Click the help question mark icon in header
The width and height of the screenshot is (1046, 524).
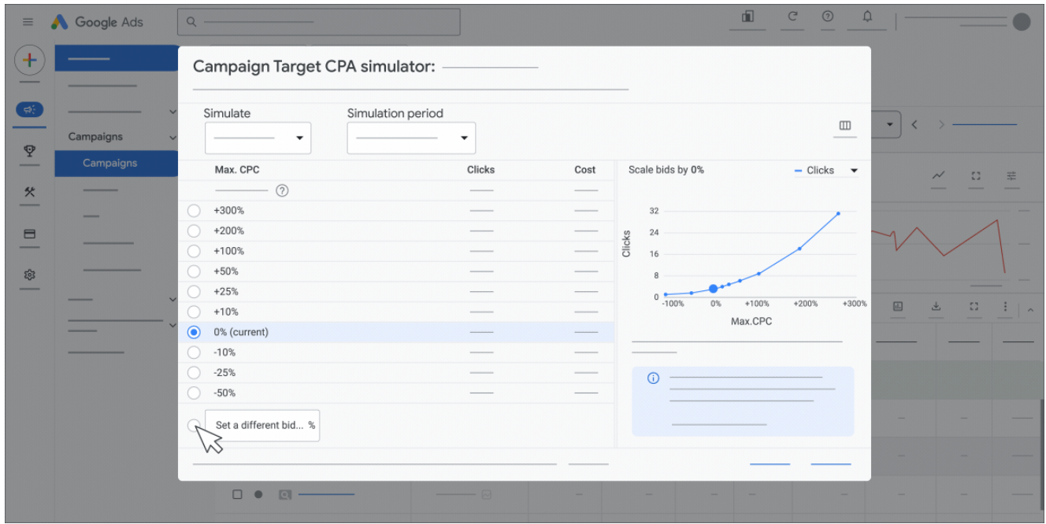(828, 17)
